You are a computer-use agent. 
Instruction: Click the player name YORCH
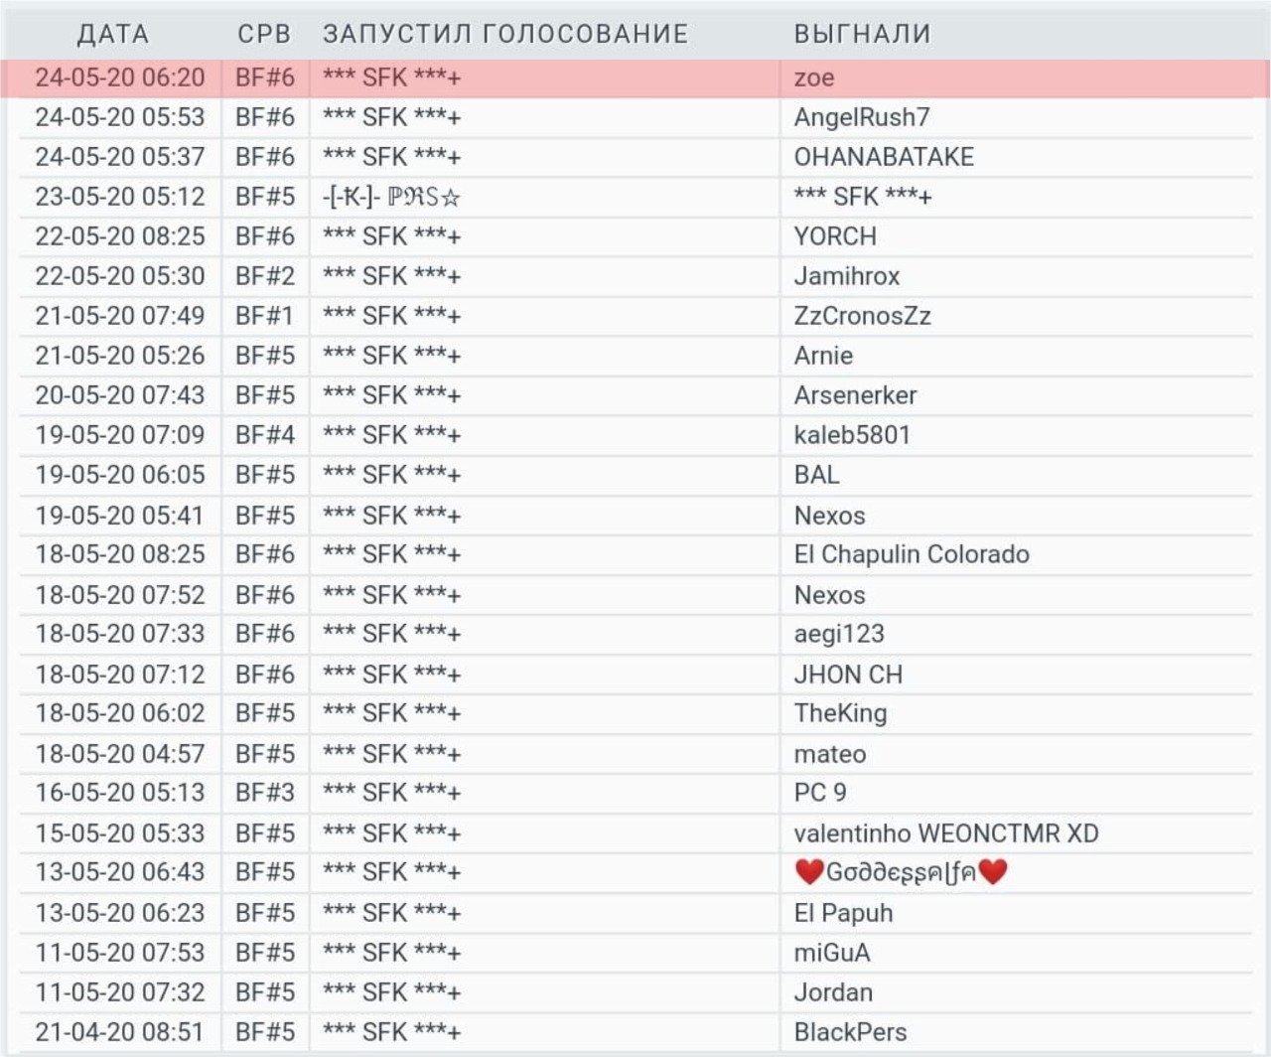click(835, 236)
